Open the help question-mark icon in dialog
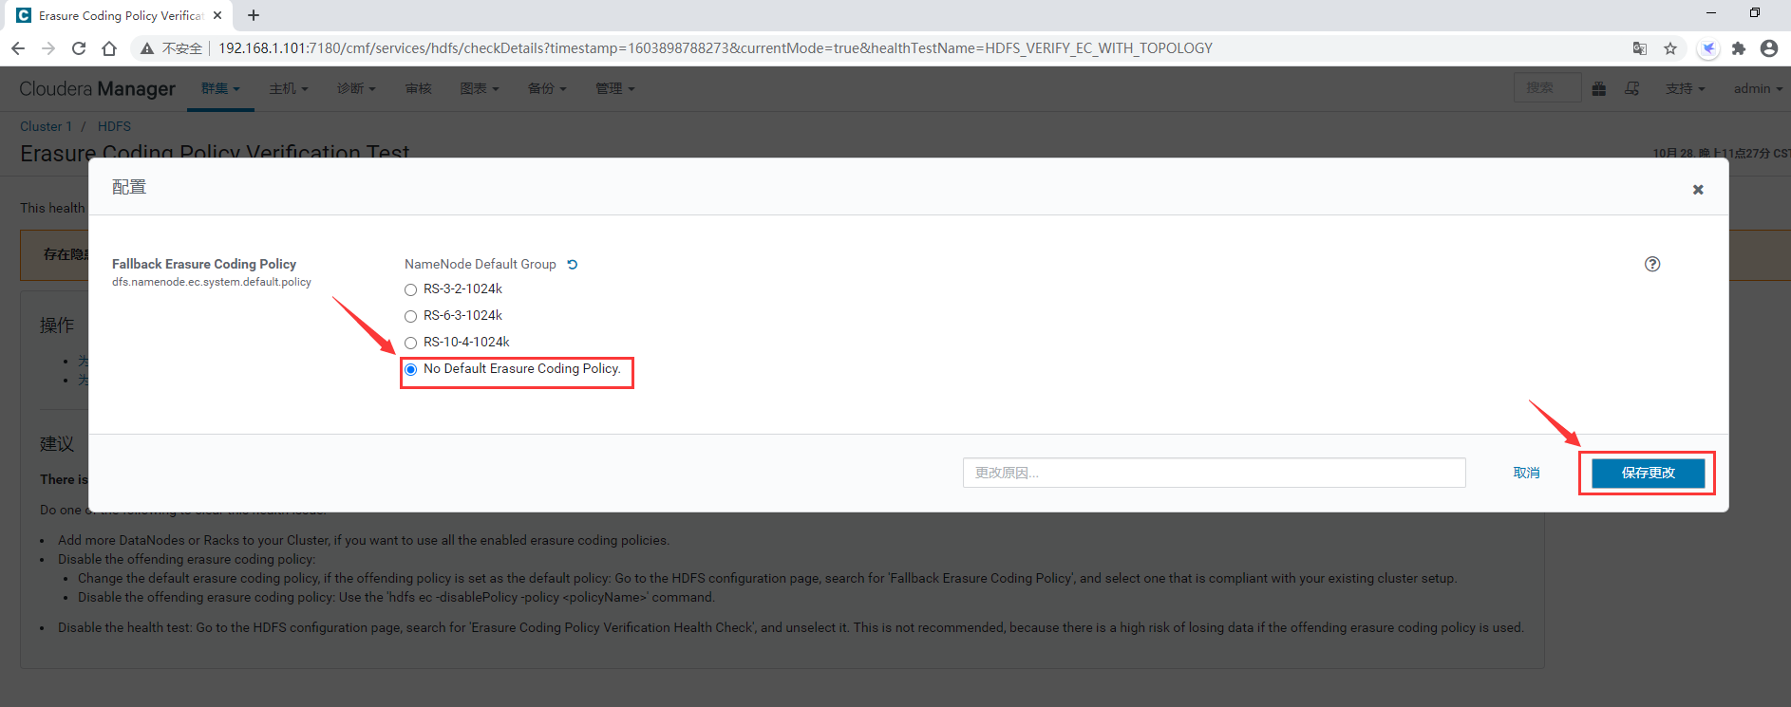1791x707 pixels. click(1652, 264)
